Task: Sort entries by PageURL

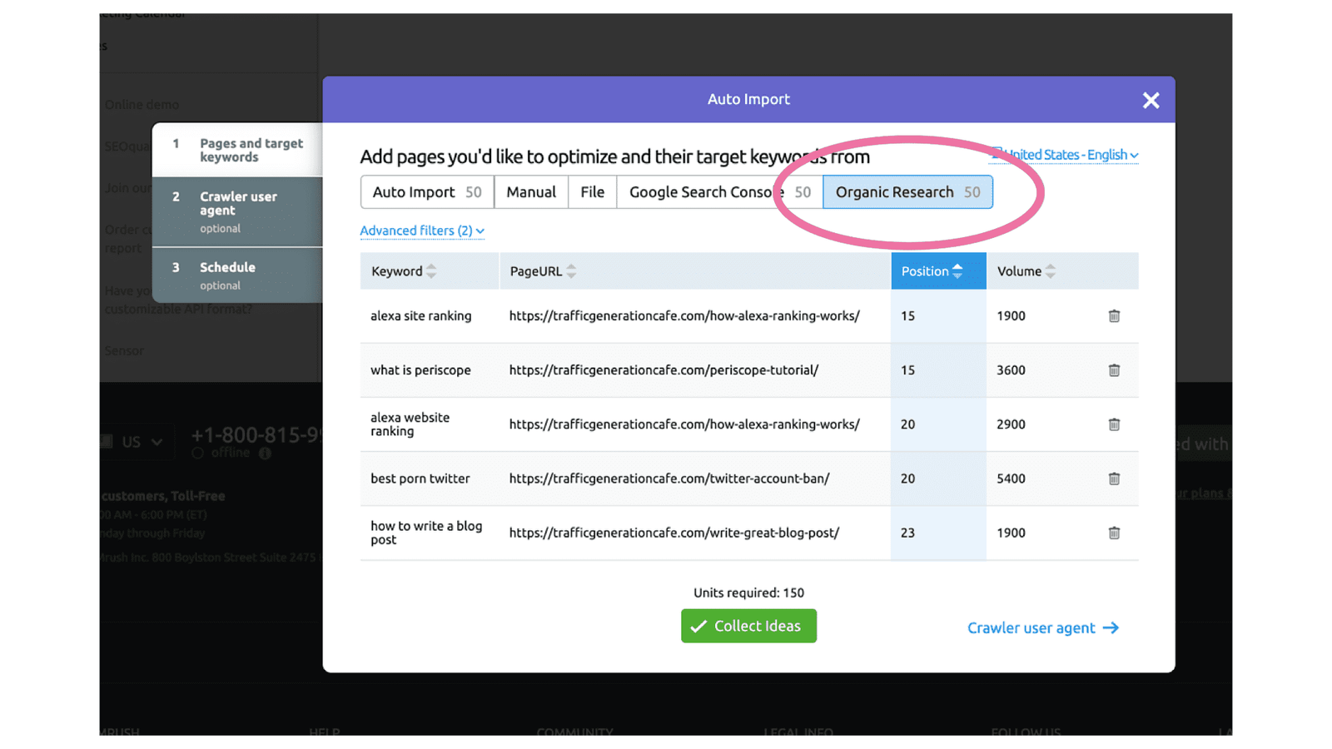Action: [571, 270]
